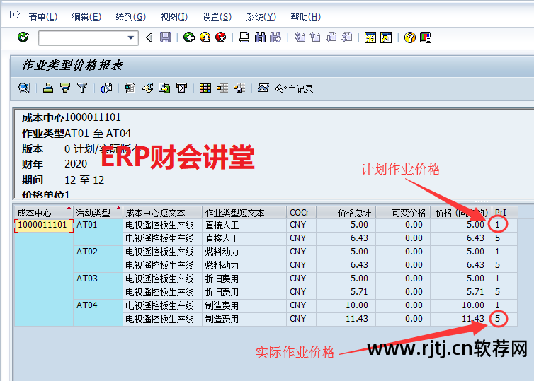Export to spreadsheet with the Excel icon
The height and width of the screenshot is (381, 534).
130,88
